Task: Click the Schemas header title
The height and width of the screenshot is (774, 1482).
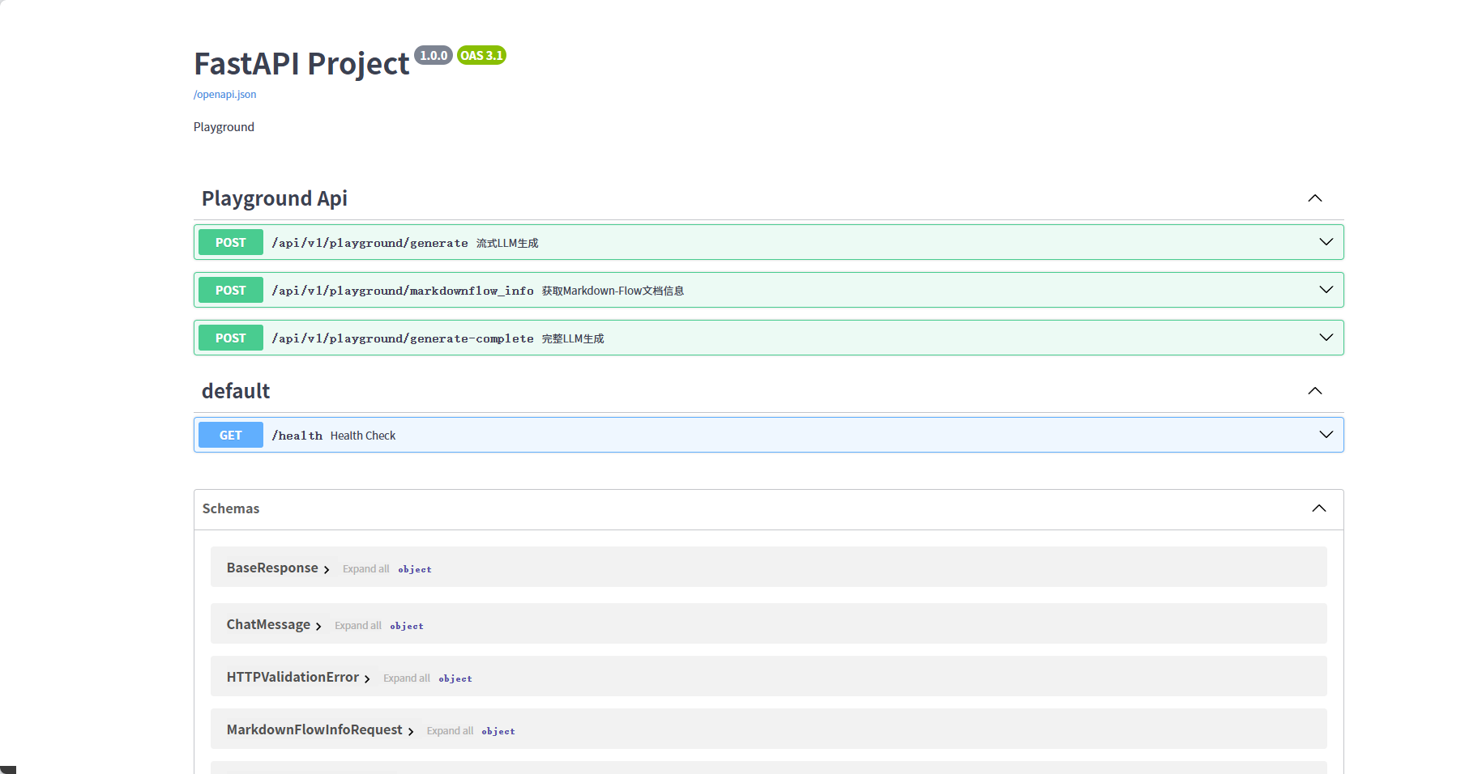Action: tap(231, 508)
